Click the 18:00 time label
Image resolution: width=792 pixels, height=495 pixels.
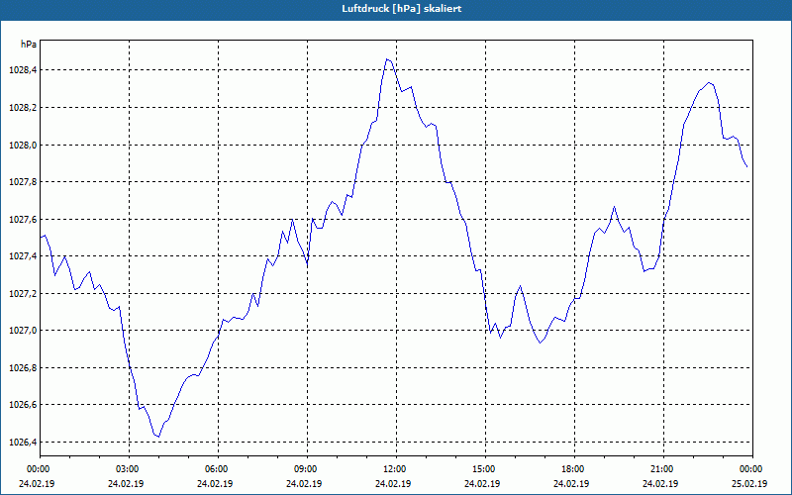[574, 469]
